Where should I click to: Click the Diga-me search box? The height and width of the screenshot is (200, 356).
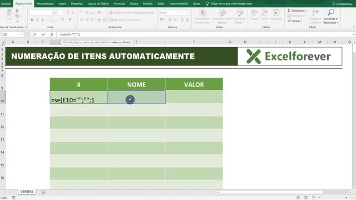click(x=229, y=4)
